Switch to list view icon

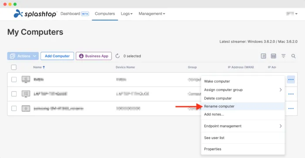[263, 56]
